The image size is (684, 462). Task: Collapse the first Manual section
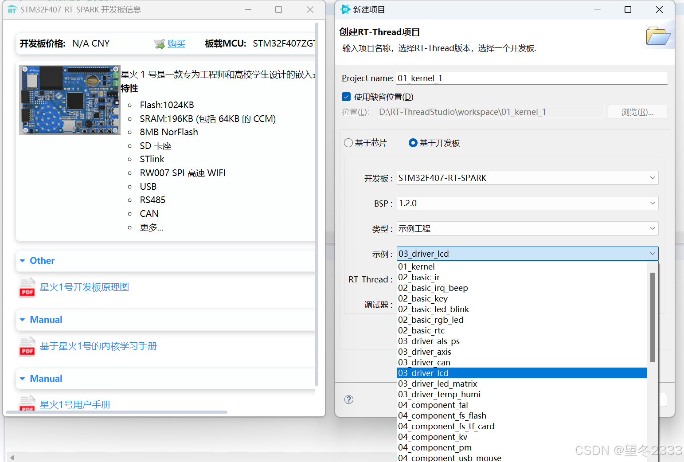[x=22, y=320]
